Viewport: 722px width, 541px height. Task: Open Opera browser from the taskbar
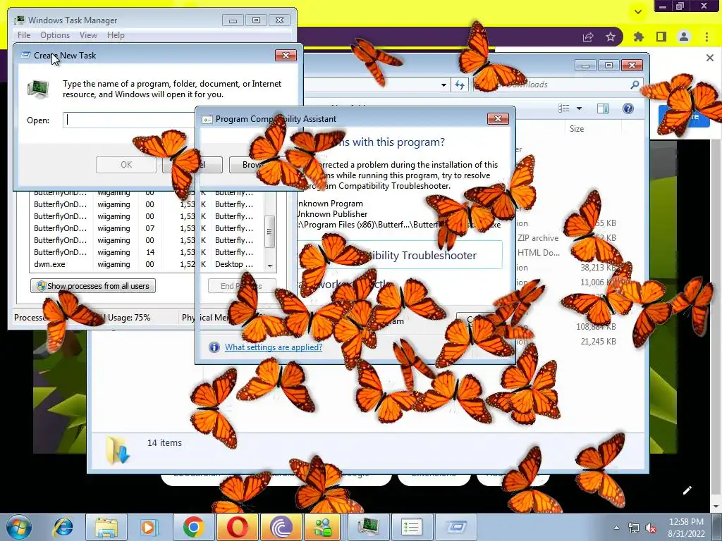[237, 527]
